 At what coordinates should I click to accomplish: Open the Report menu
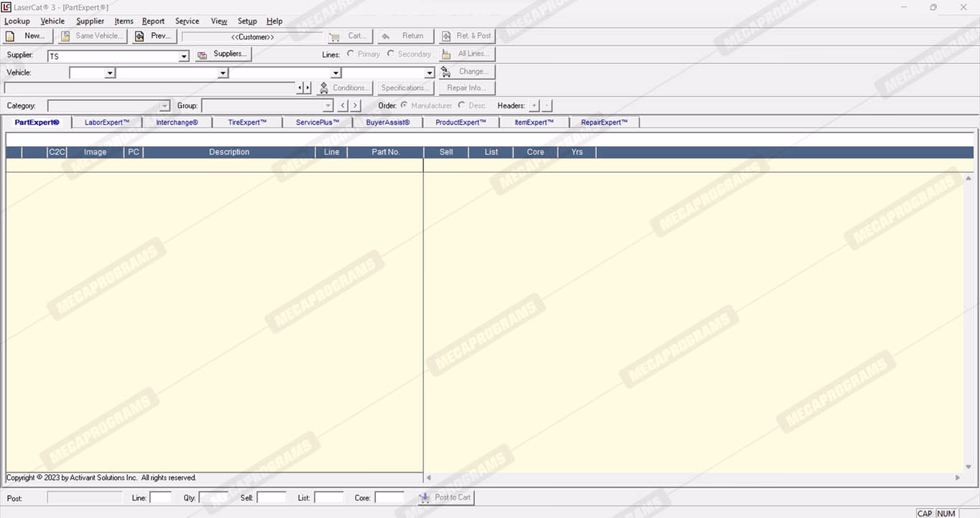[153, 21]
